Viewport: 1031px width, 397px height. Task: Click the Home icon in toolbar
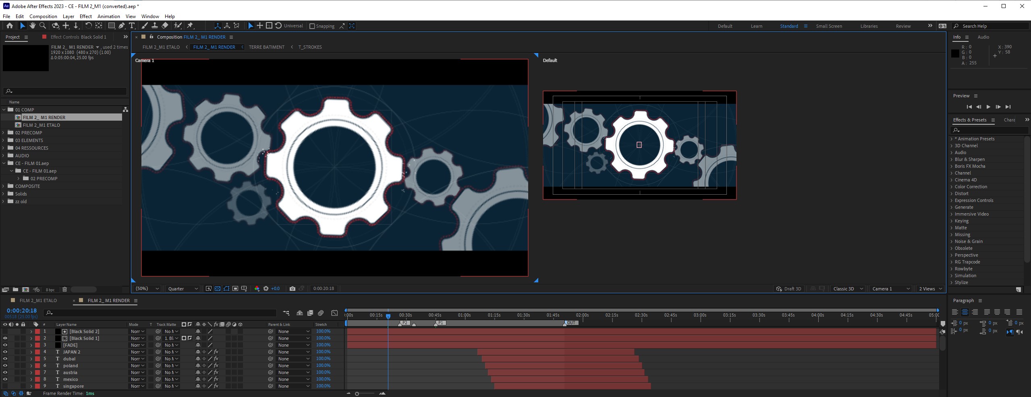[10, 26]
